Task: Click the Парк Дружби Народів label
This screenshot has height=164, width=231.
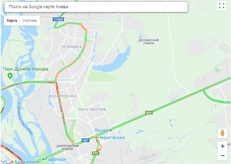Action: 26,69
